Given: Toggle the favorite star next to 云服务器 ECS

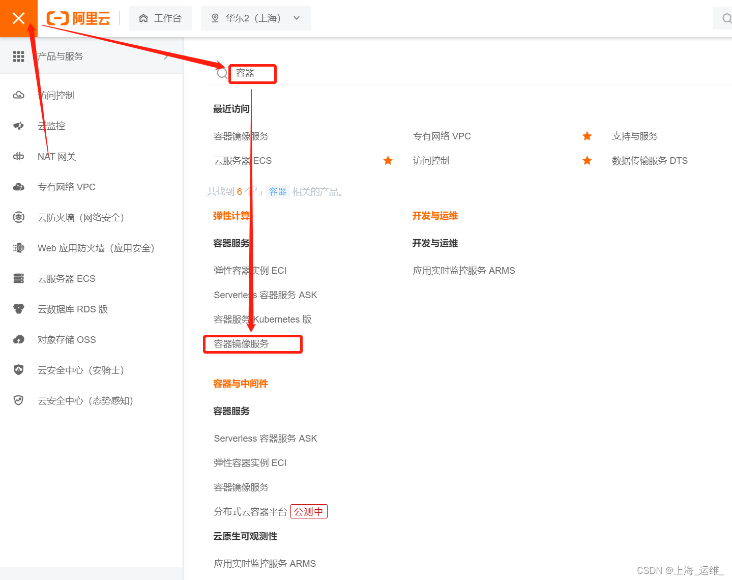Looking at the screenshot, I should click(x=388, y=160).
